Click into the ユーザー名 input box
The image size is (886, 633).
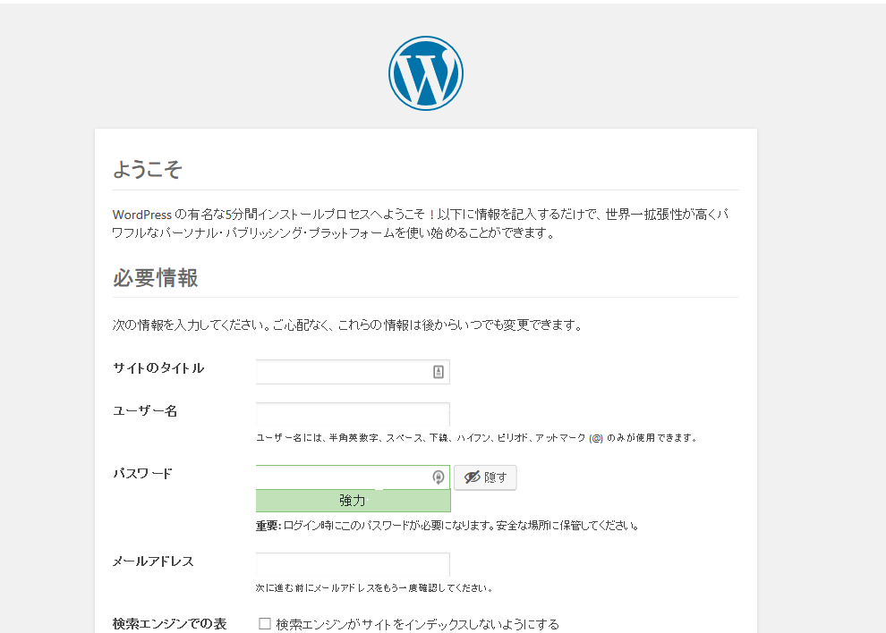(x=353, y=415)
